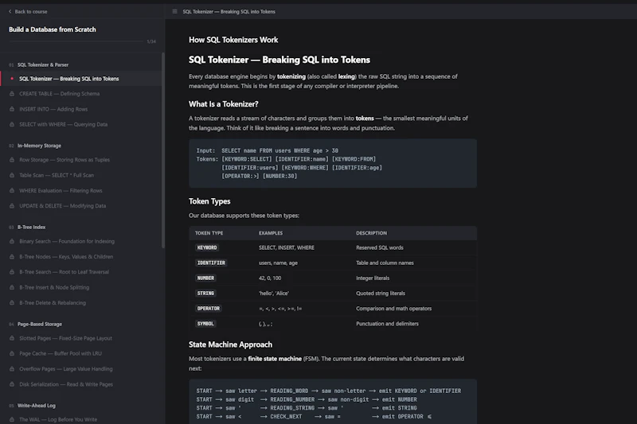The image size is (637, 424).
Task: Open B-Tree Delete & Rebalancing lesson
Action: pyautogui.click(x=53, y=303)
